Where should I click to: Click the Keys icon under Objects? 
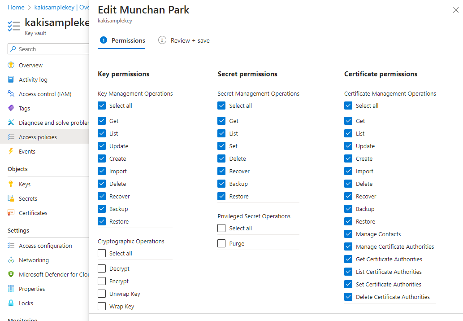point(11,184)
